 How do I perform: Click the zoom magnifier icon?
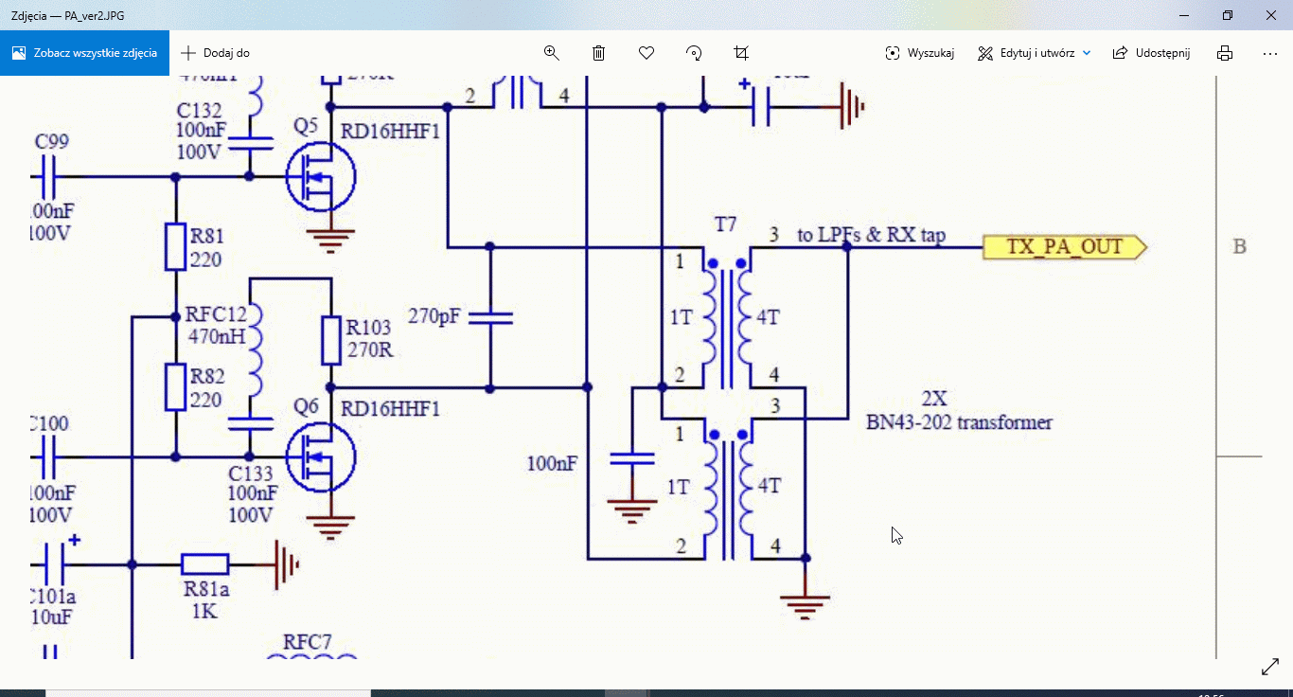tap(552, 53)
